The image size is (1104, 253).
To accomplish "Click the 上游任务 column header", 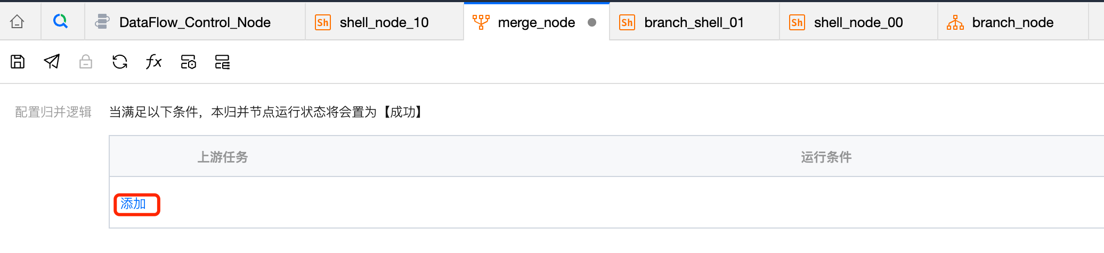I will pyautogui.click(x=223, y=157).
